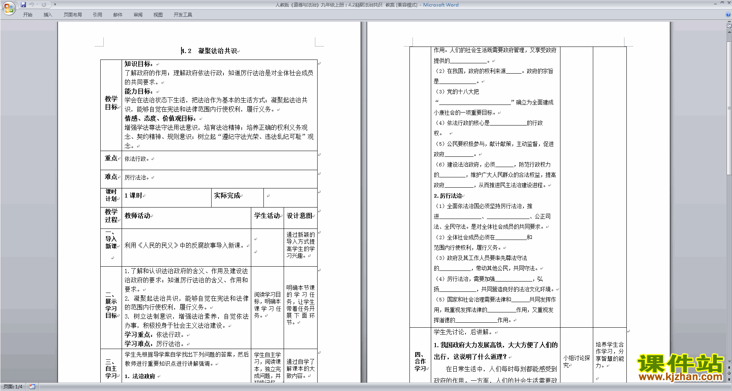Click the macro recording status bar icon
Viewport: 732px width, 391px height.
32,387
